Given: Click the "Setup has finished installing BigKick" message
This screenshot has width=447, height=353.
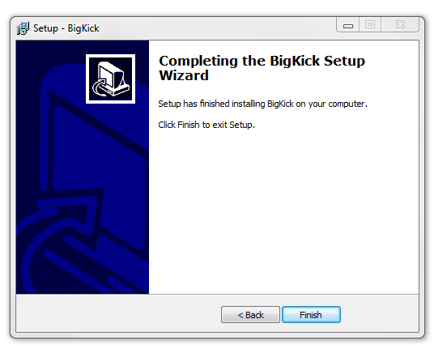Looking at the screenshot, I should pyautogui.click(x=262, y=104).
